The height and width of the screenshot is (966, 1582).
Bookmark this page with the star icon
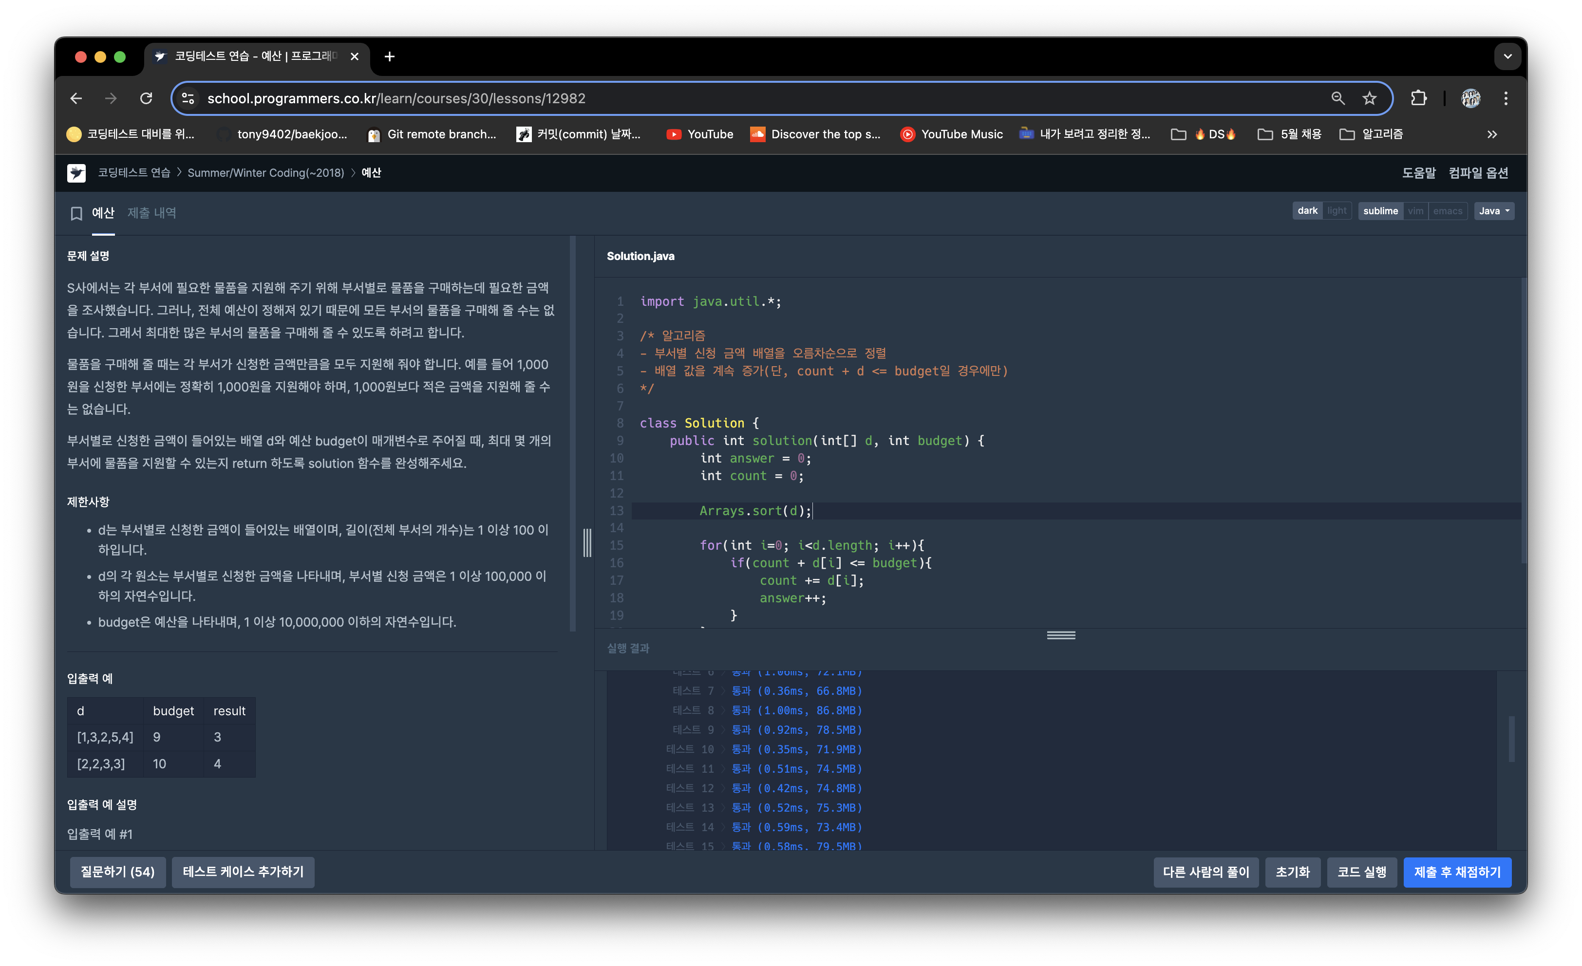pos(1370,98)
